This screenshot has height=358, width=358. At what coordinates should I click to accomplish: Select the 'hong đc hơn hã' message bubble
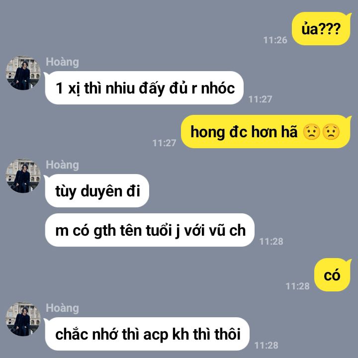(x=266, y=132)
